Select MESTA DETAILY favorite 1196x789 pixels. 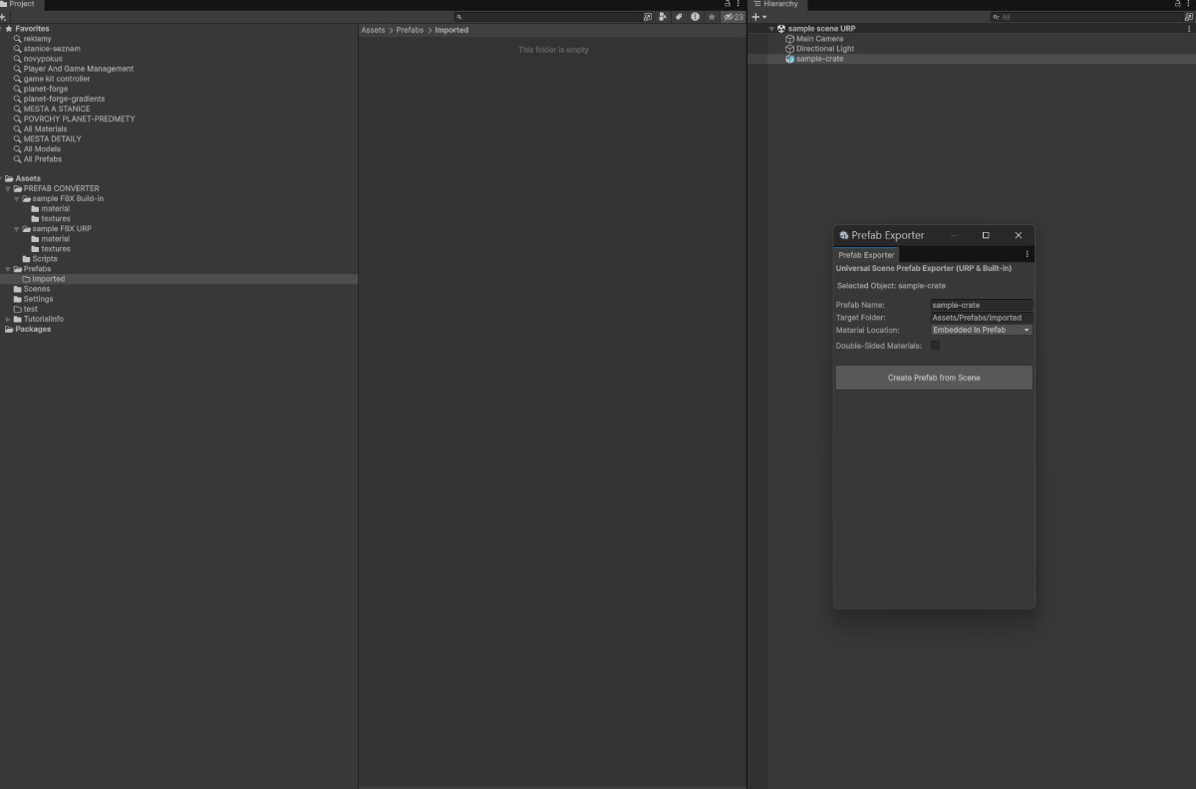[52, 138]
